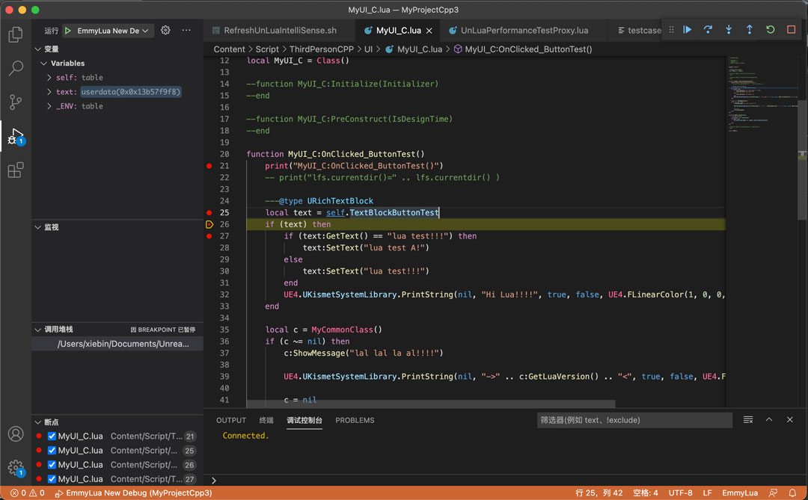Switch to the UnLuaPerformanceTestProxy.lua tab
The width and height of the screenshot is (808, 500).
522,31
